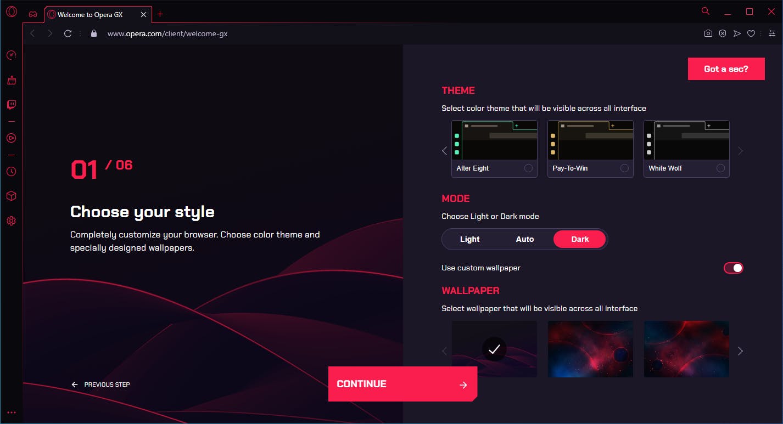The width and height of the screenshot is (783, 424).
Task: Take a snapshot with the camera icon
Action: coord(708,33)
